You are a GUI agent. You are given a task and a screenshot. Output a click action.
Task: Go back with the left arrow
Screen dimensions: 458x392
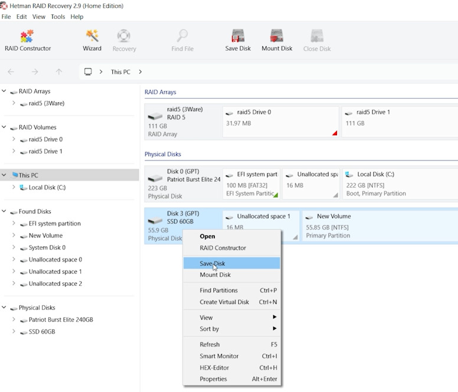(x=11, y=72)
